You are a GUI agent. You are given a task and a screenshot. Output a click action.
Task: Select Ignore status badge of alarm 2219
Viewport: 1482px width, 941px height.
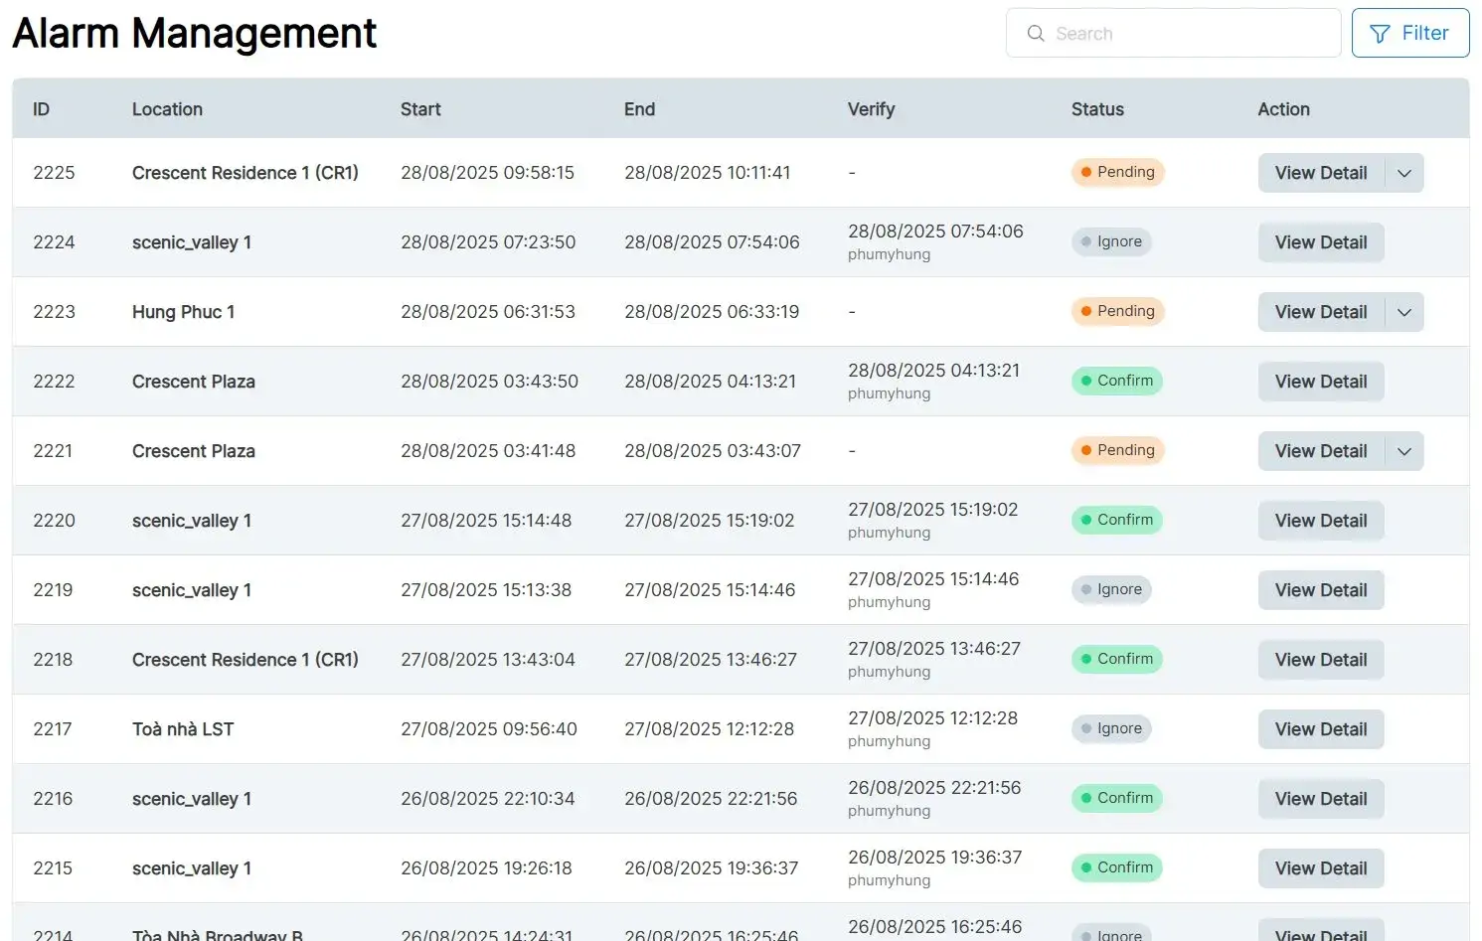(1111, 589)
